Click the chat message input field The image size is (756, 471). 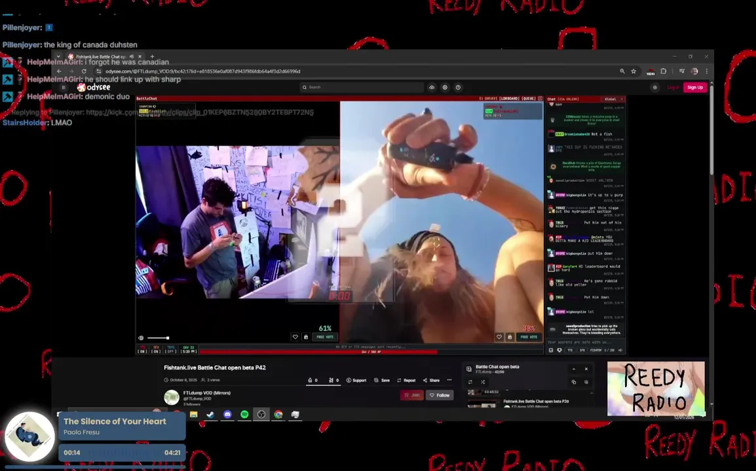[585, 342]
